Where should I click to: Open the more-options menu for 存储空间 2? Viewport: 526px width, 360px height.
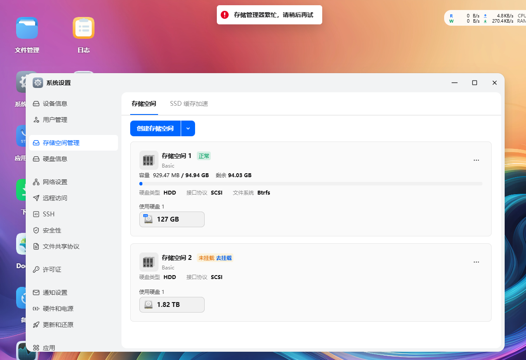click(476, 262)
